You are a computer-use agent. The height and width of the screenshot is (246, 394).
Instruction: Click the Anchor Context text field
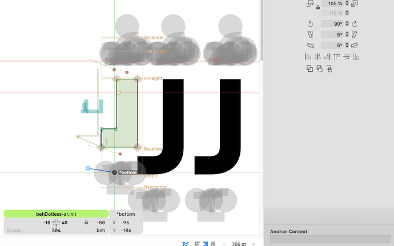click(x=330, y=240)
